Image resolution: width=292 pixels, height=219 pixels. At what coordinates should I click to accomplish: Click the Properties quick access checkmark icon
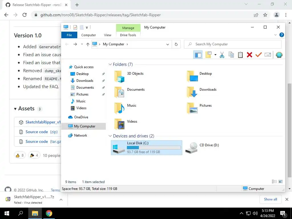(75, 27)
